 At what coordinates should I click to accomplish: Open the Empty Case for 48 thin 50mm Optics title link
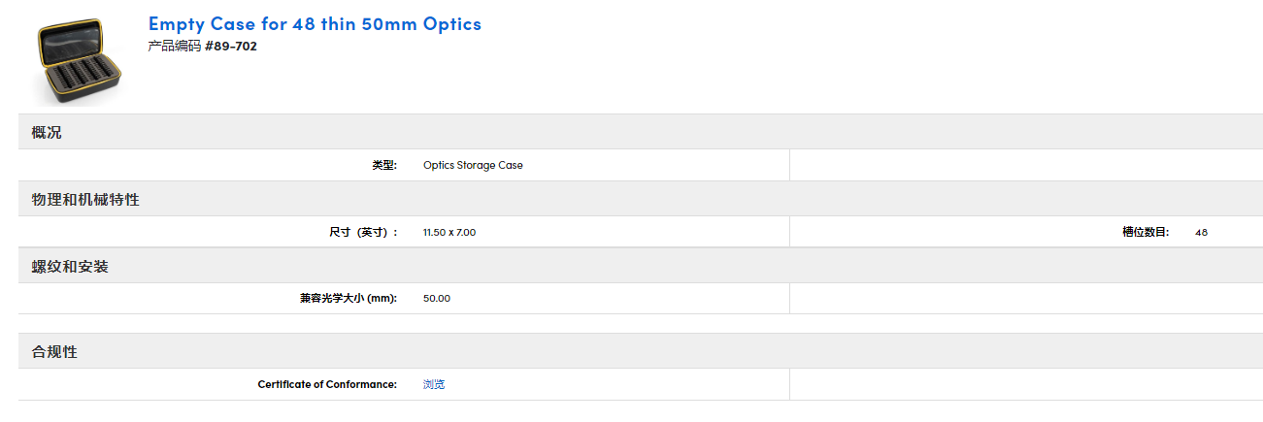click(315, 23)
